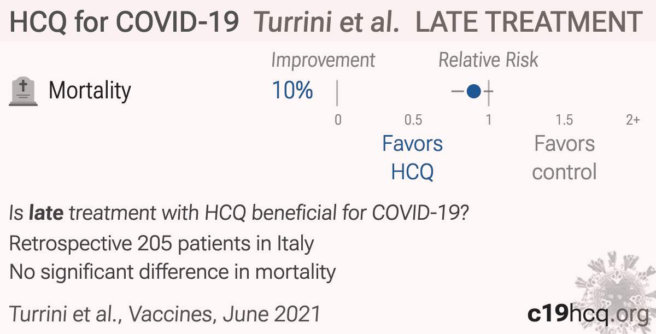
Task: Click the Turrini et al. title text
Action: tap(327, 22)
